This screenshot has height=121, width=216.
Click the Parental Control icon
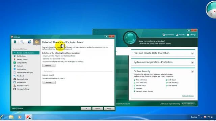click(x=15, y=86)
